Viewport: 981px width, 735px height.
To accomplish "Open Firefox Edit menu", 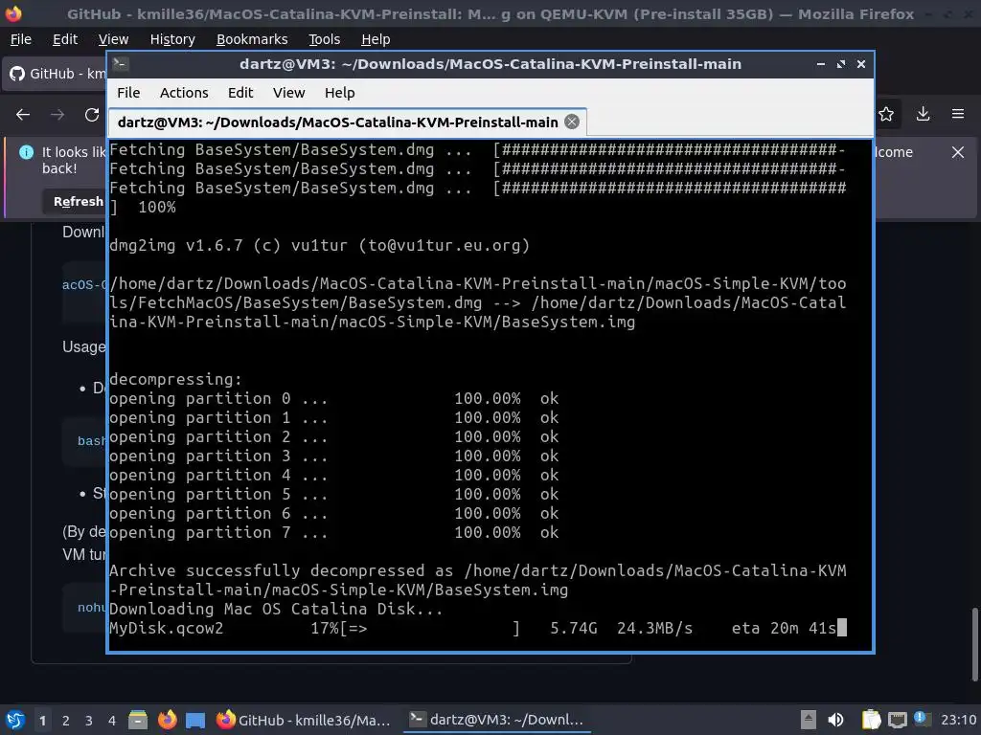I will click(65, 39).
